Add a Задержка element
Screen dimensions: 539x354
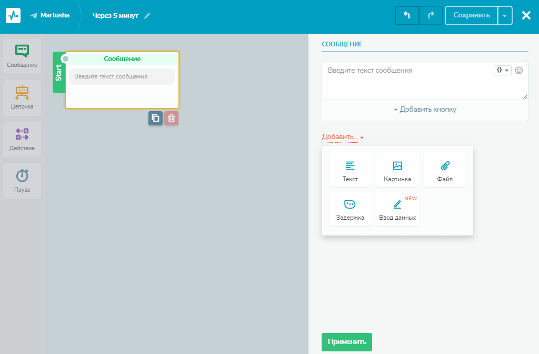(x=350, y=209)
